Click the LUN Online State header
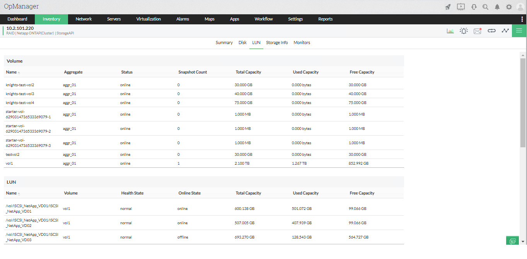The width and height of the screenshot is (527, 259). (x=189, y=193)
